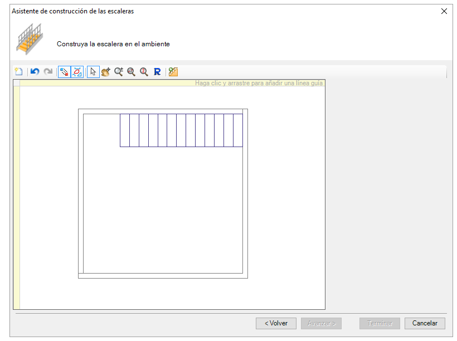
Task: Activate the hand pan tool
Action: tap(106, 72)
